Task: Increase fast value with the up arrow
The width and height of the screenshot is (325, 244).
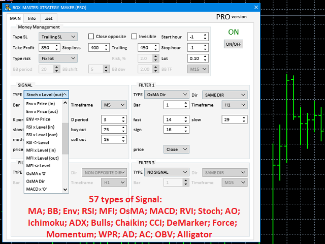Action: tap(186, 117)
